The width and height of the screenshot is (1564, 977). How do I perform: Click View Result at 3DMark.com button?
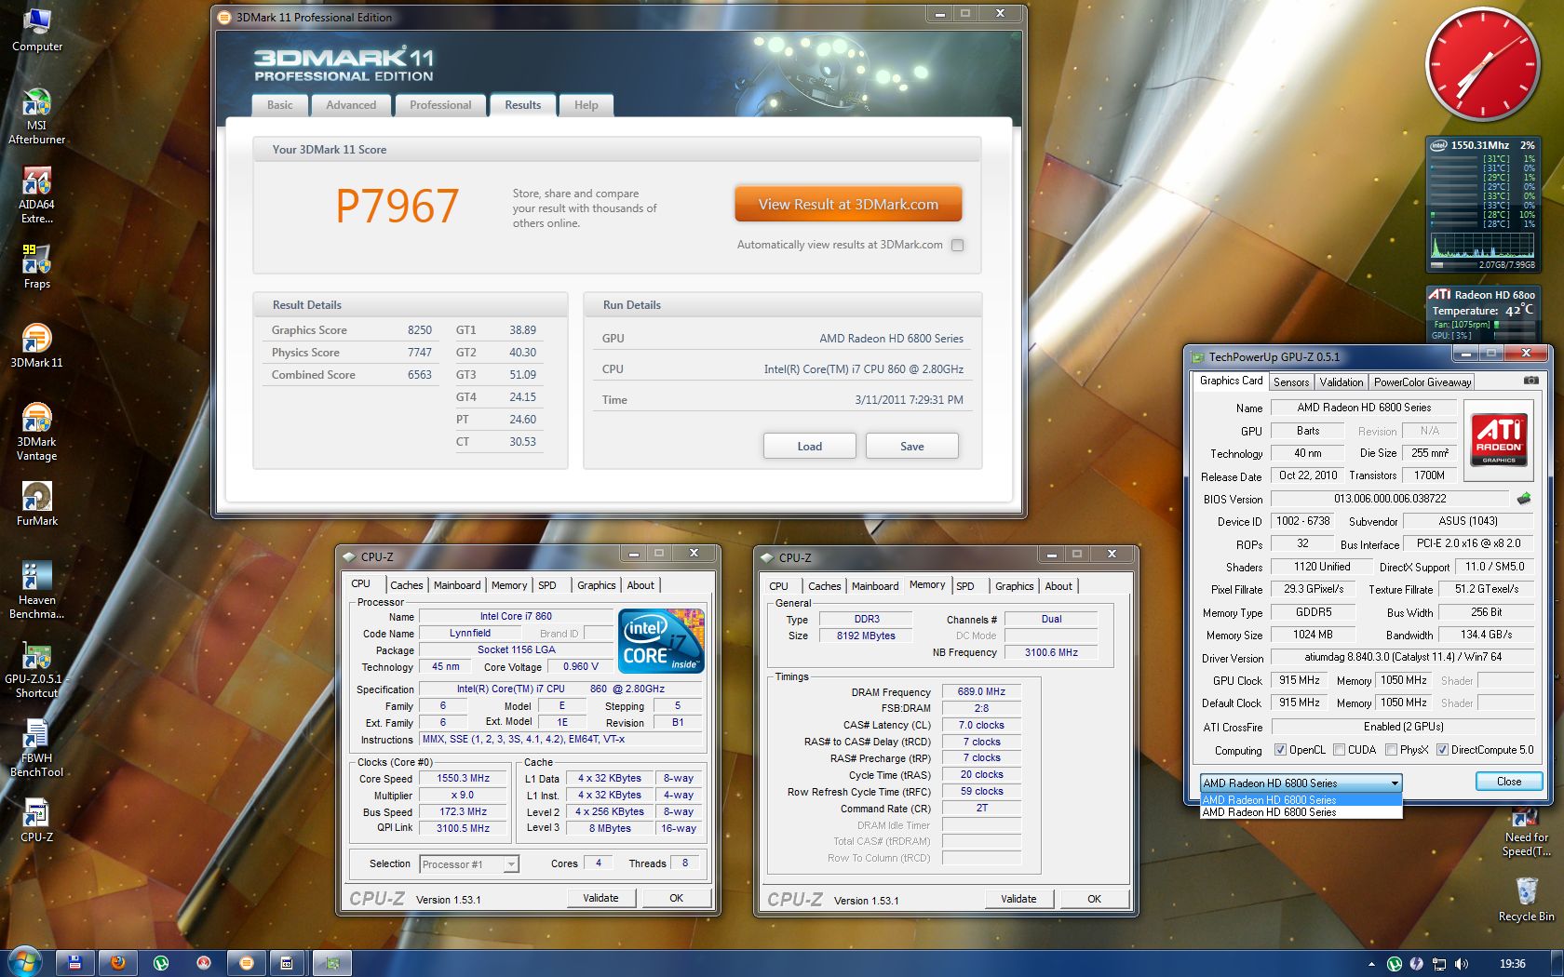click(x=848, y=205)
